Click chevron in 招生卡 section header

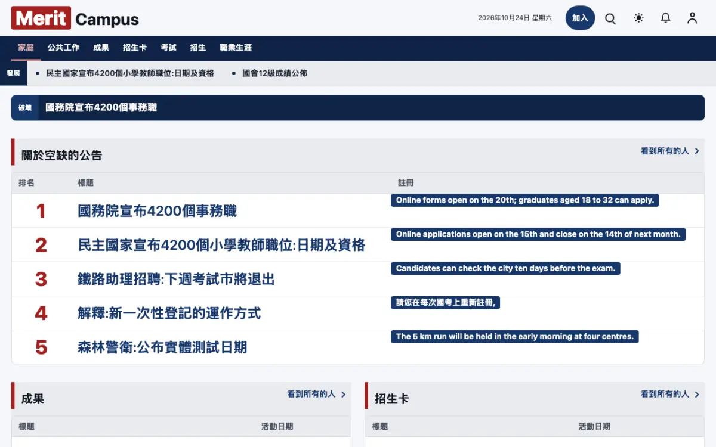click(x=697, y=395)
